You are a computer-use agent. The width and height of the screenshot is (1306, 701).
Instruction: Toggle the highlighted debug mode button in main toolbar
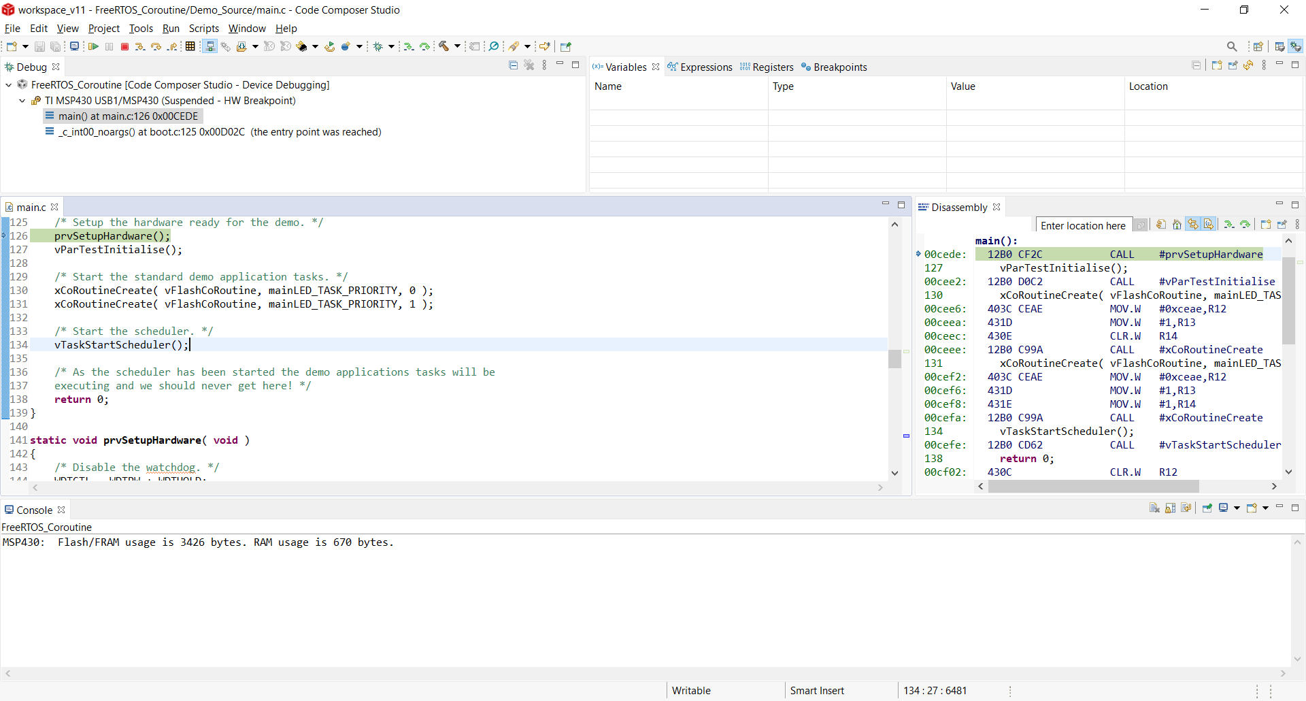(210, 46)
